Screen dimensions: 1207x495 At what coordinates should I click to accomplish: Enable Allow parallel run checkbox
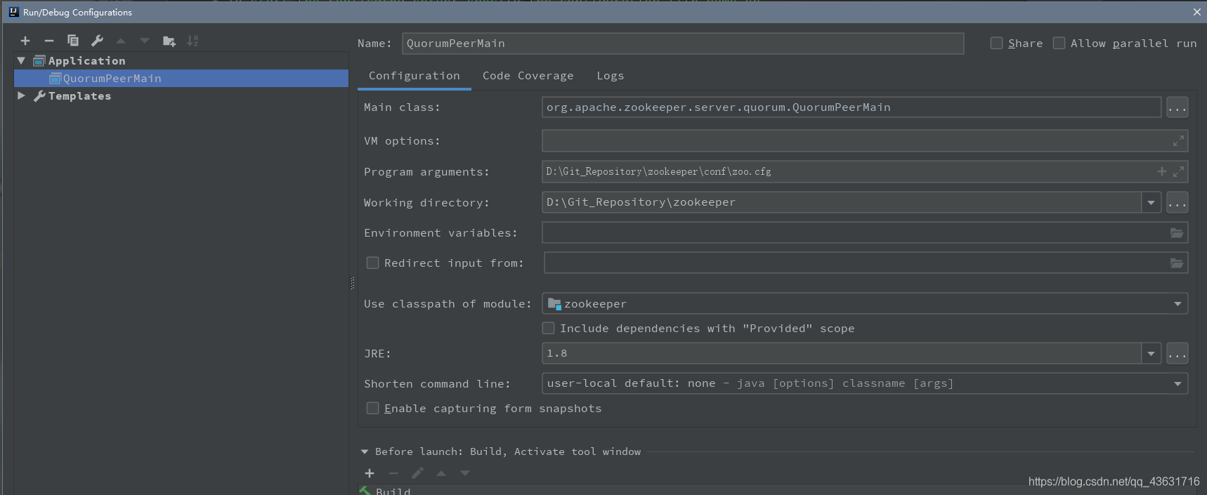pyautogui.click(x=1059, y=43)
